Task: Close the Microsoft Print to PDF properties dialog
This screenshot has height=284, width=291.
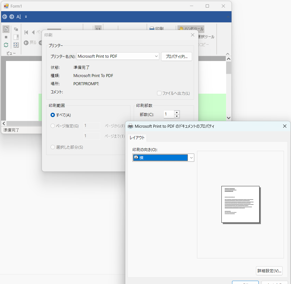Action: (285, 126)
